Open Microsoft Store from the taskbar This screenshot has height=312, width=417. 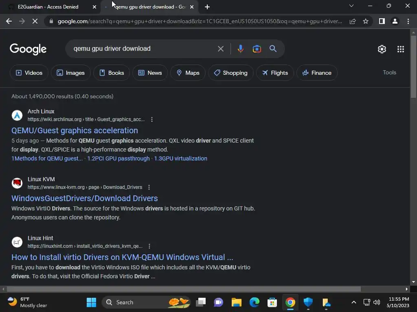click(272, 302)
